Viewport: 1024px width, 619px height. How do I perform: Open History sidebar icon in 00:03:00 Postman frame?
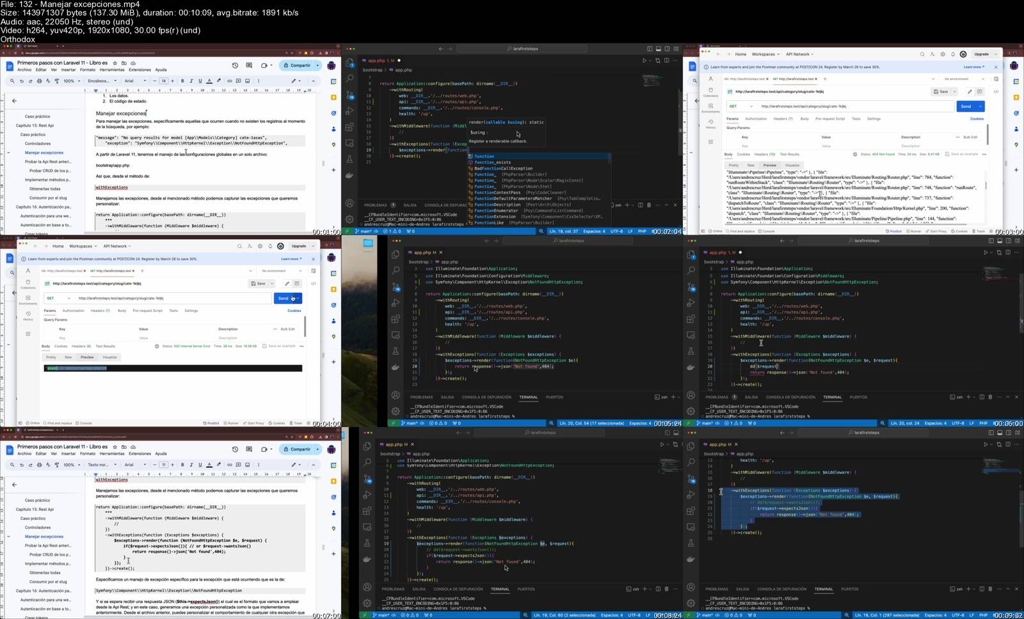[x=710, y=124]
